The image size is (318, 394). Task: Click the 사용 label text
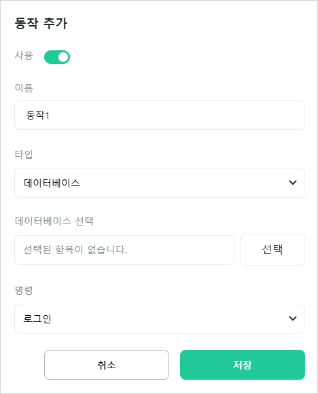coord(24,56)
